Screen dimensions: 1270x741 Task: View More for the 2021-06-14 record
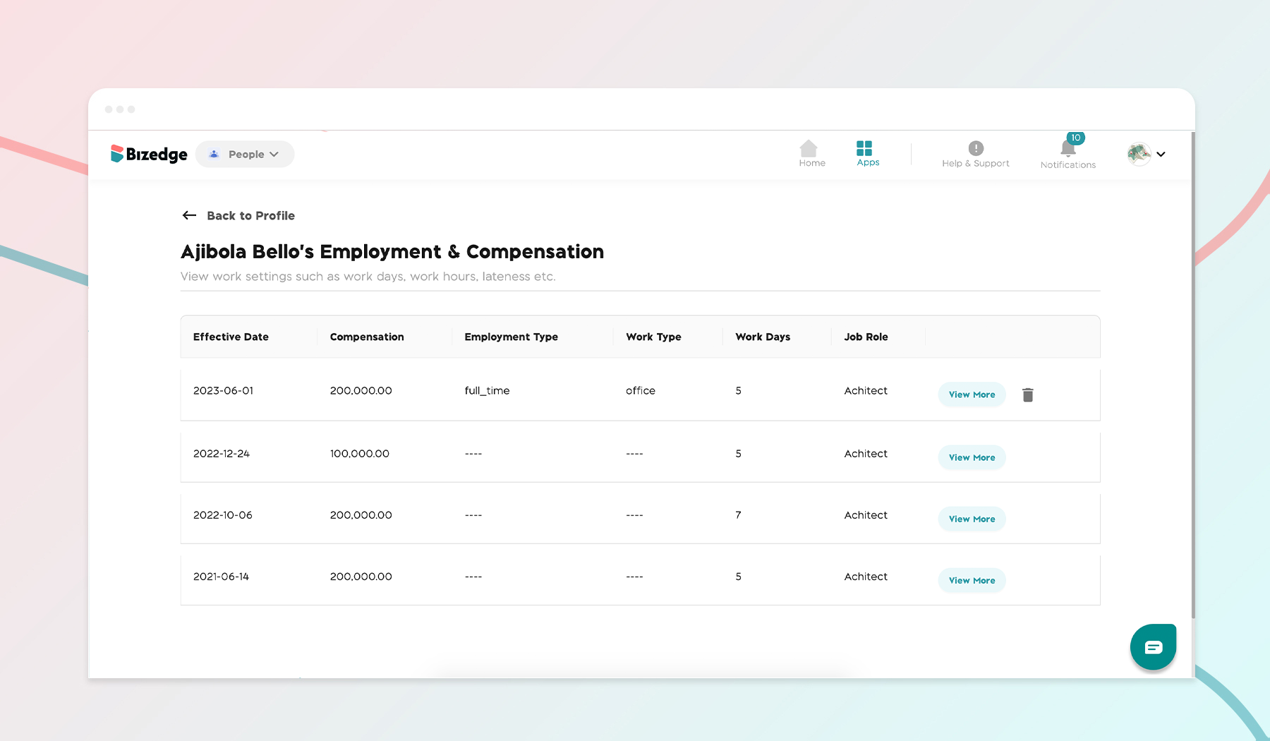[972, 580]
